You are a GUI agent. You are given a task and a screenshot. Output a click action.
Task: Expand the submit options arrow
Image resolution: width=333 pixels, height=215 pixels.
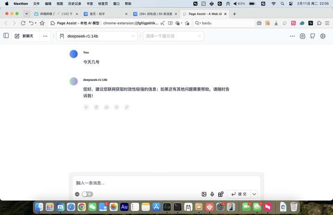(254, 194)
